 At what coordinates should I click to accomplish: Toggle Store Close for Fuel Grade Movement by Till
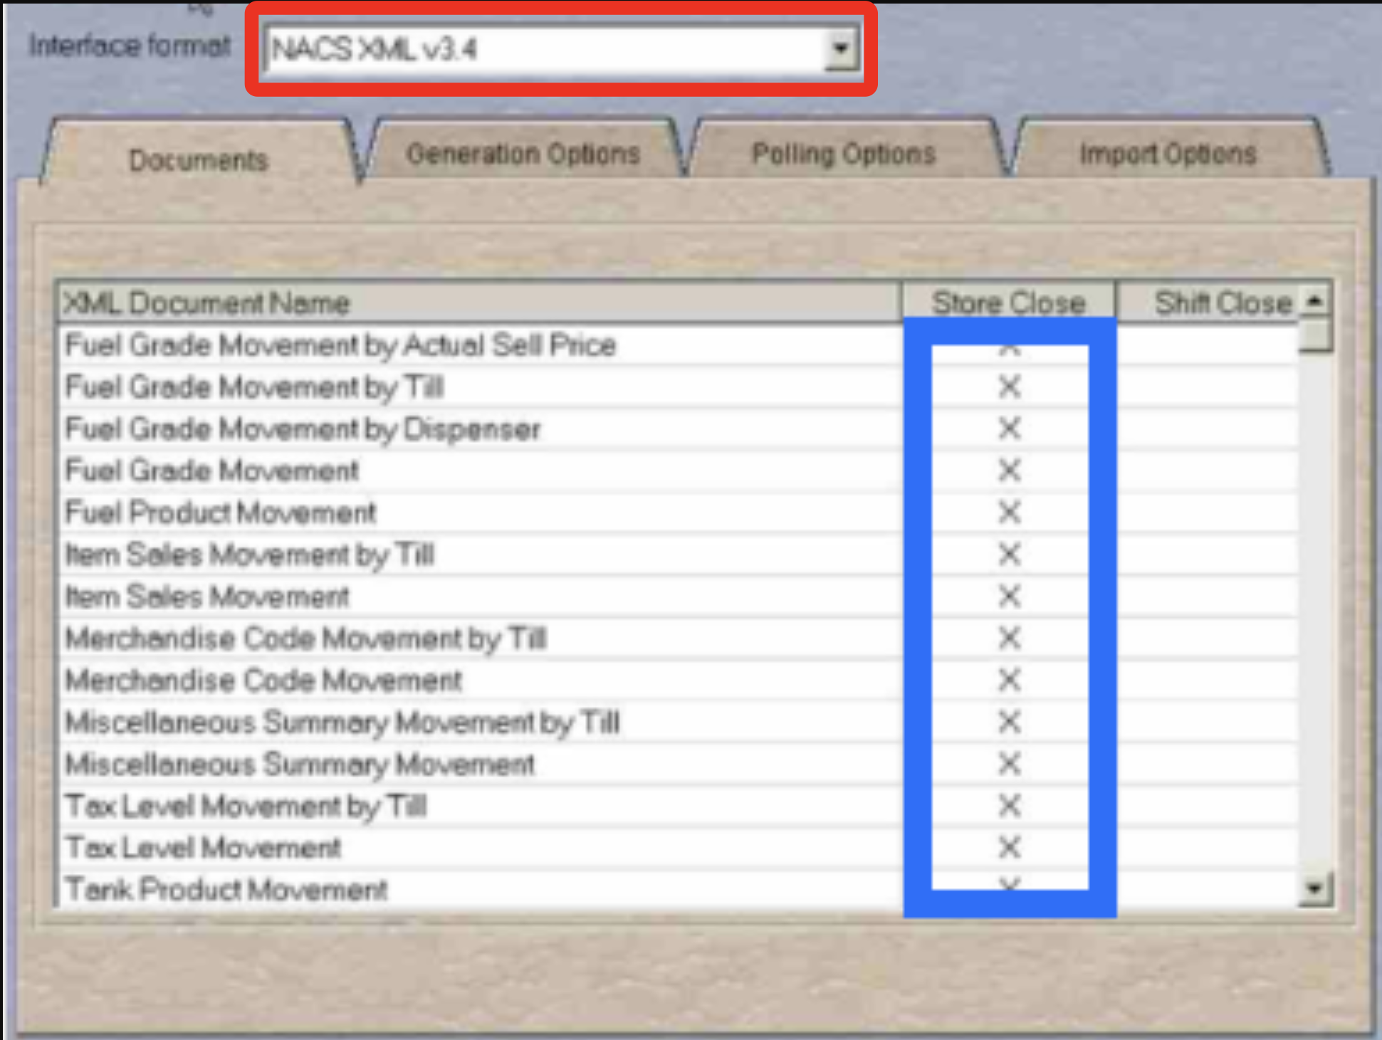click(1009, 387)
